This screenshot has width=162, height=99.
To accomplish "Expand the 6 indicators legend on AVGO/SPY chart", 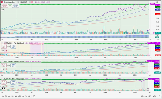I will 3,69.
